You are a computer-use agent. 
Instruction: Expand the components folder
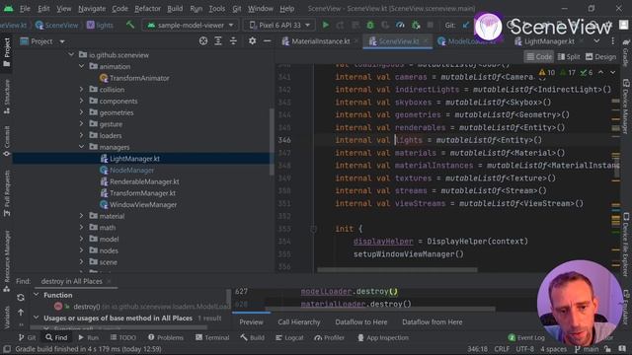tap(82, 101)
